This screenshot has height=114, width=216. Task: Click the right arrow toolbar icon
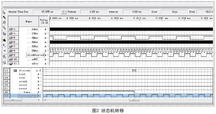tap(4, 51)
